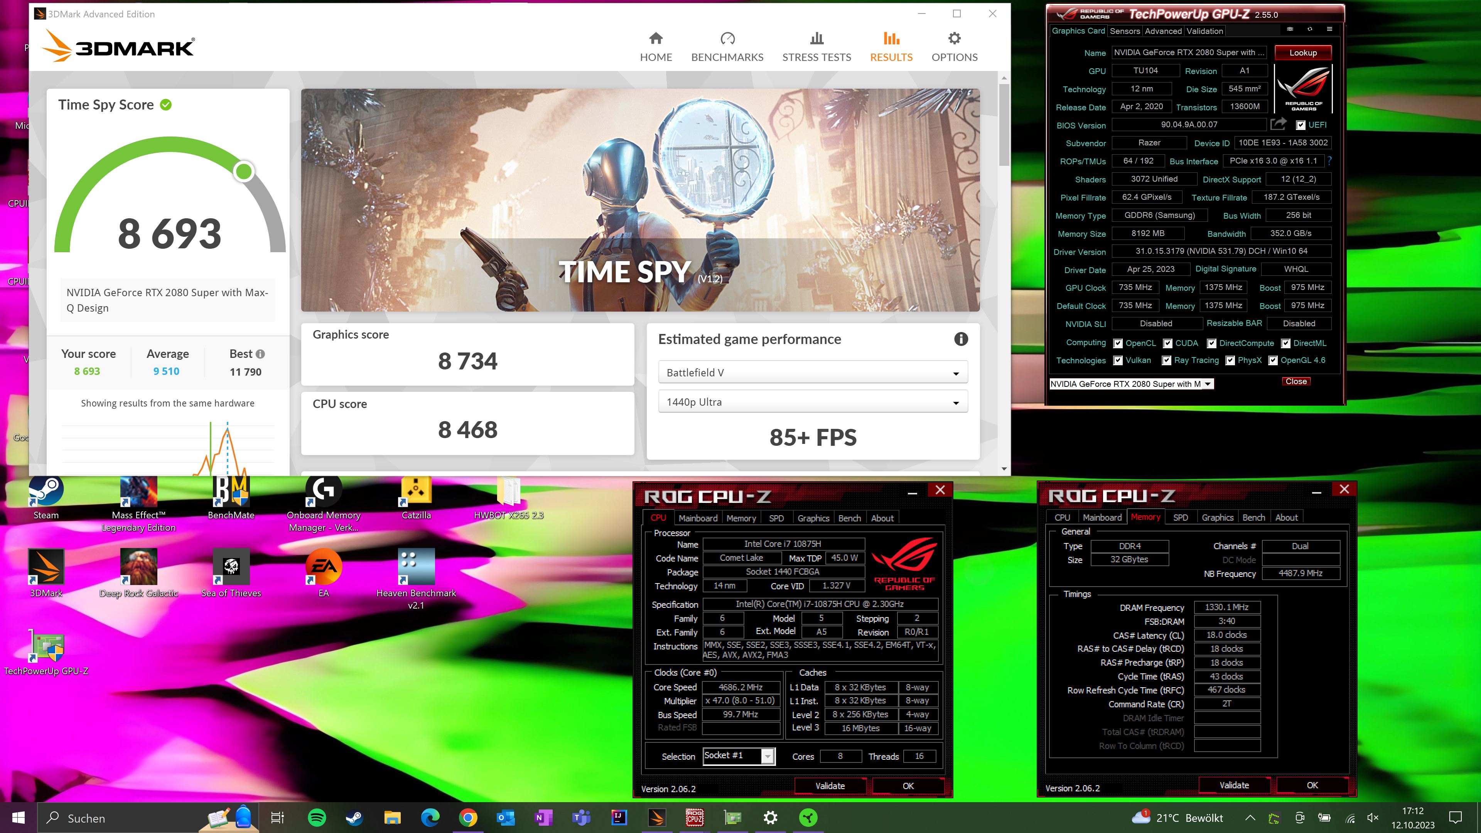The width and height of the screenshot is (1481, 833).
Task: Open Steam desktop shortcut
Action: (x=46, y=498)
